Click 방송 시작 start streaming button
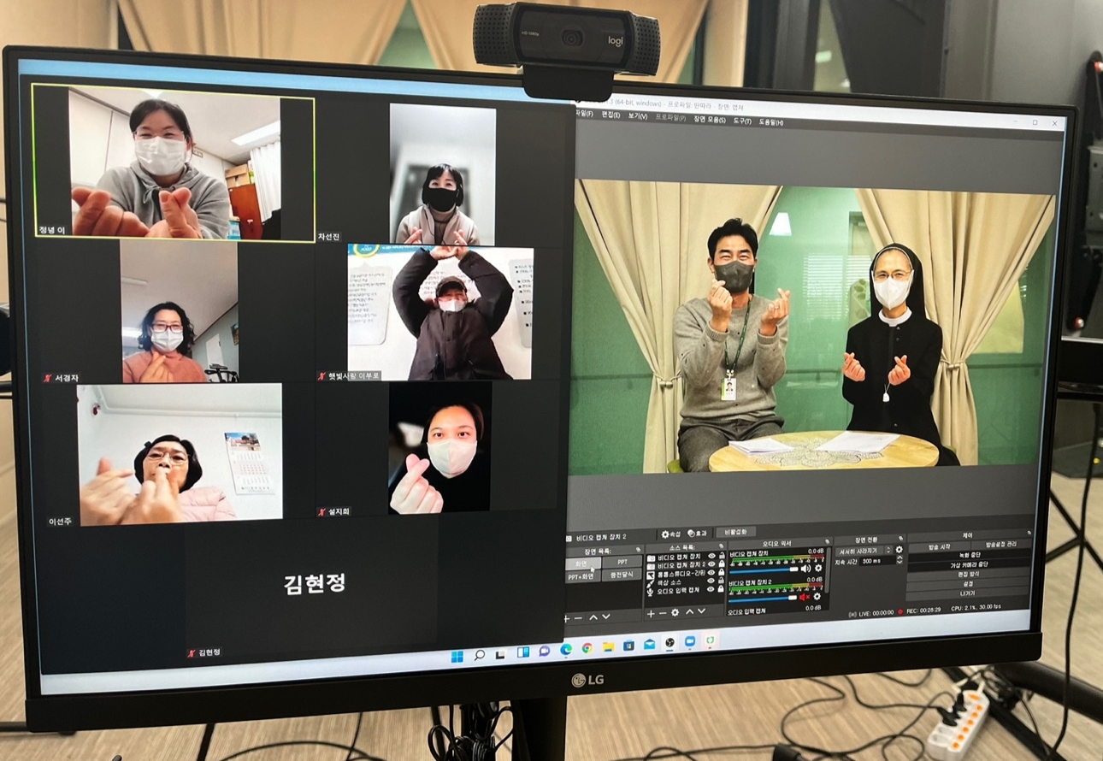 click(939, 546)
